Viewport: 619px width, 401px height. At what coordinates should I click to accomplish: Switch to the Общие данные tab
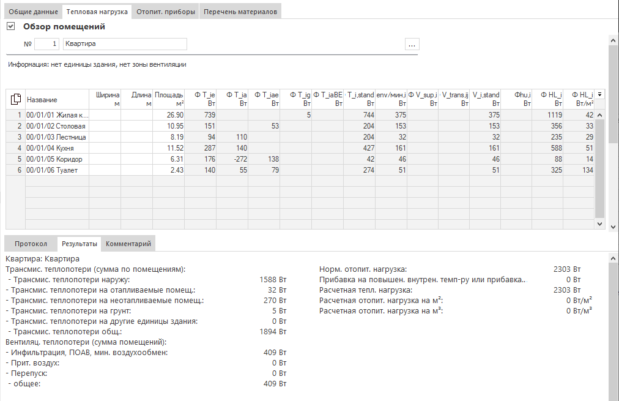33,12
